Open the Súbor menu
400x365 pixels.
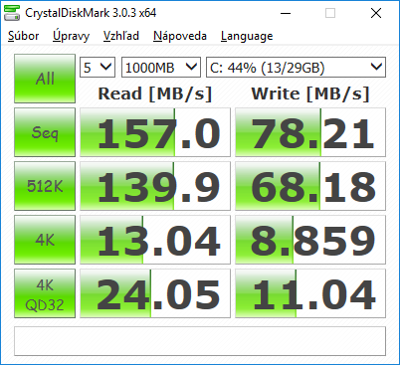pyautogui.click(x=23, y=36)
